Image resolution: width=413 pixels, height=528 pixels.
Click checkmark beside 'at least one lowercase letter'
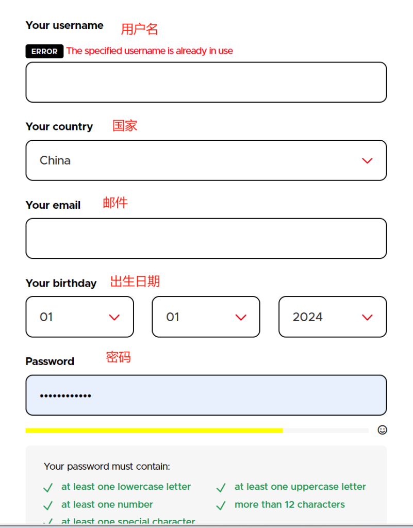(x=48, y=488)
